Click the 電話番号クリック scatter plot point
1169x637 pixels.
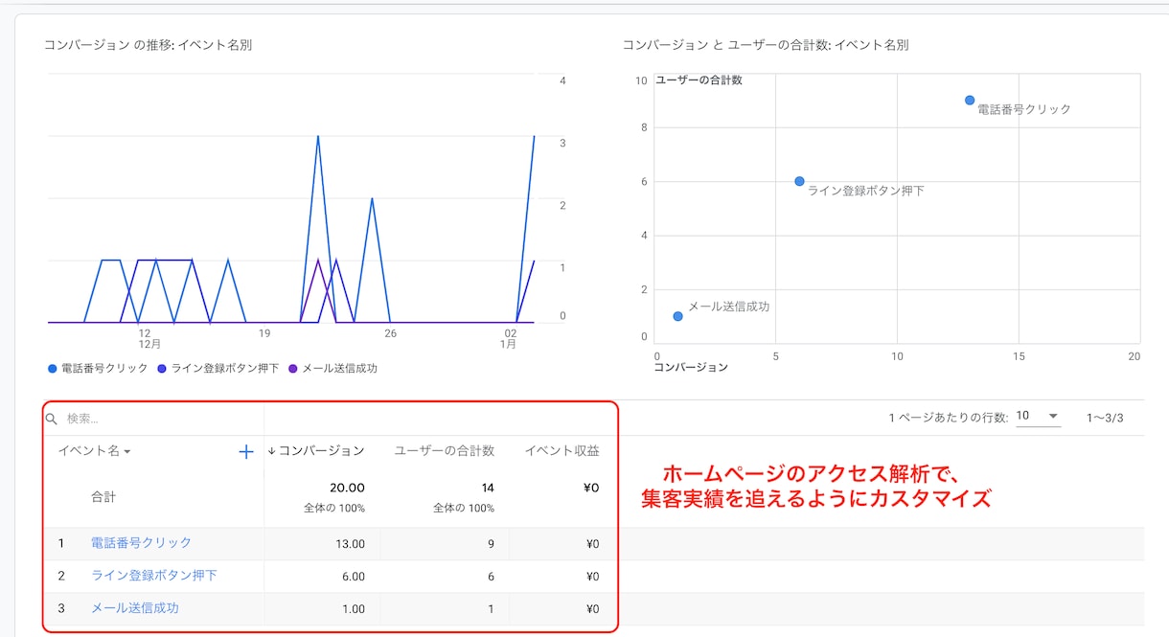pos(970,100)
